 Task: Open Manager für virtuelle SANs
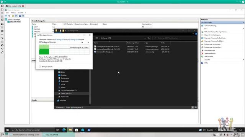[x=214, y=41]
